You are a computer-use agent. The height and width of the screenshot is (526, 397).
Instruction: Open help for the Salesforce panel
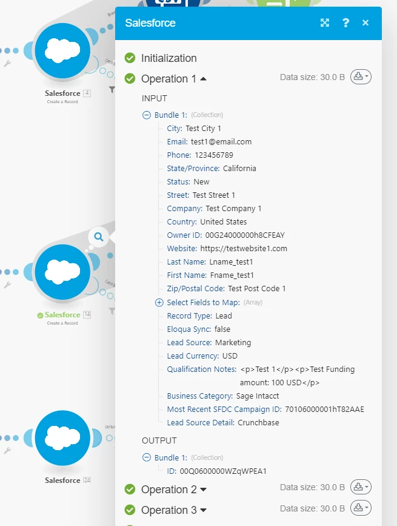345,23
